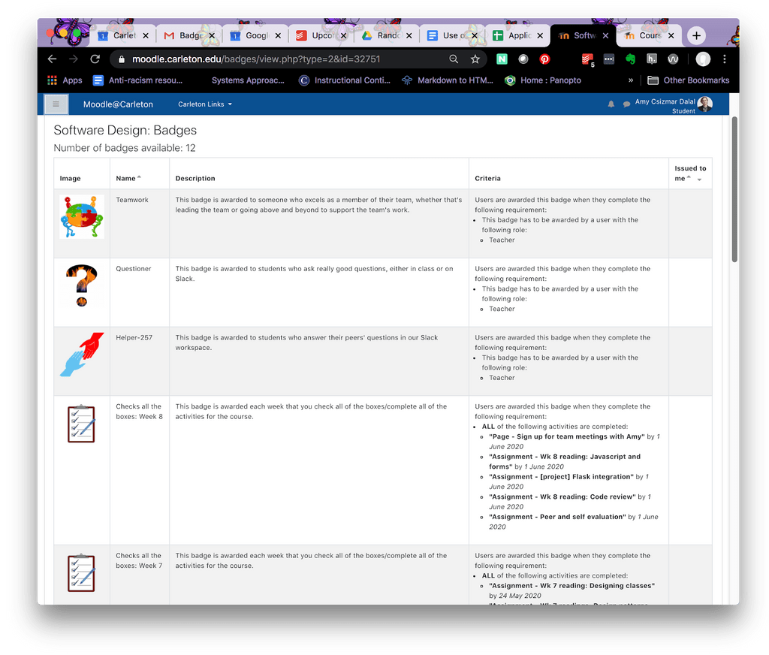Switch to the Google Drive Rand tab
The image size is (769, 655).
[x=387, y=35]
